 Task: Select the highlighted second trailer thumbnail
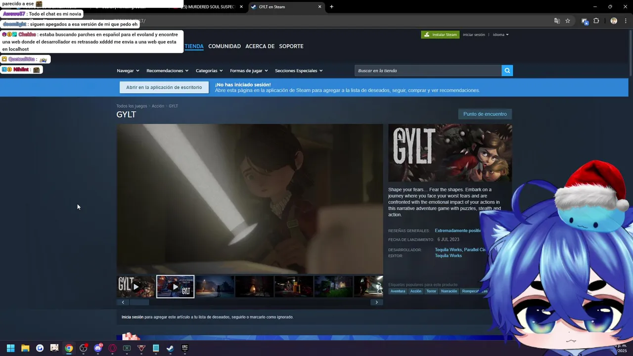[x=176, y=286]
